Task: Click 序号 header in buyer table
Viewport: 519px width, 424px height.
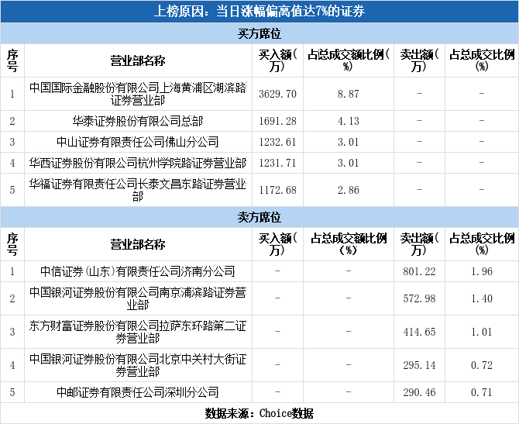Action: 12,60
